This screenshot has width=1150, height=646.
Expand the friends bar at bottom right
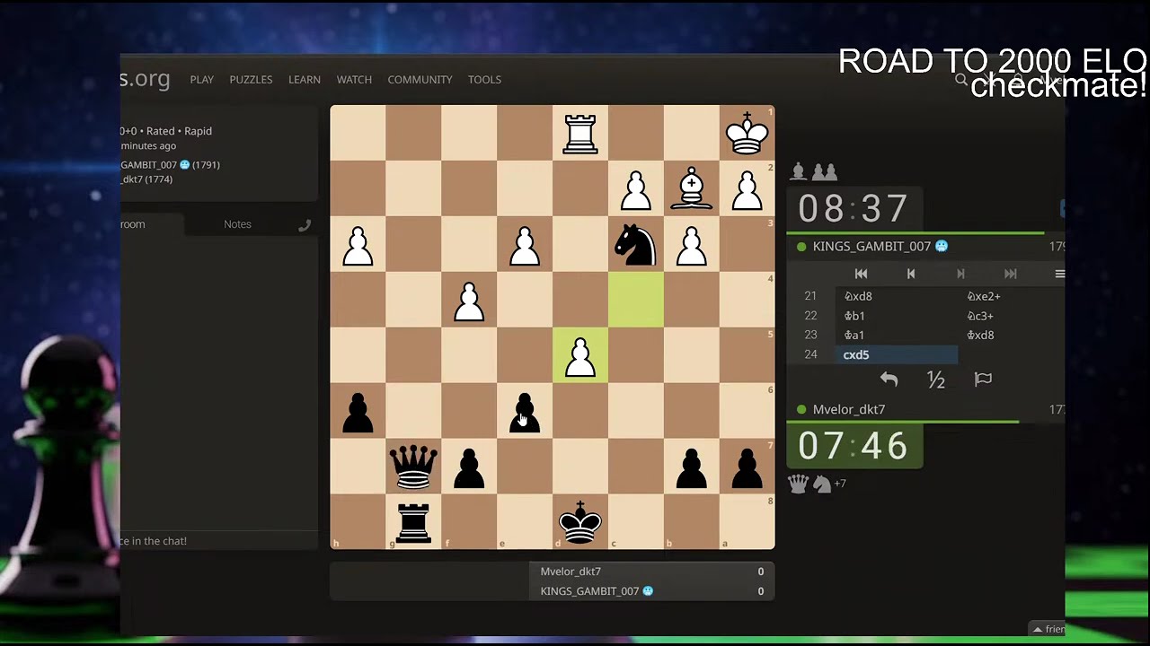[1048, 629]
